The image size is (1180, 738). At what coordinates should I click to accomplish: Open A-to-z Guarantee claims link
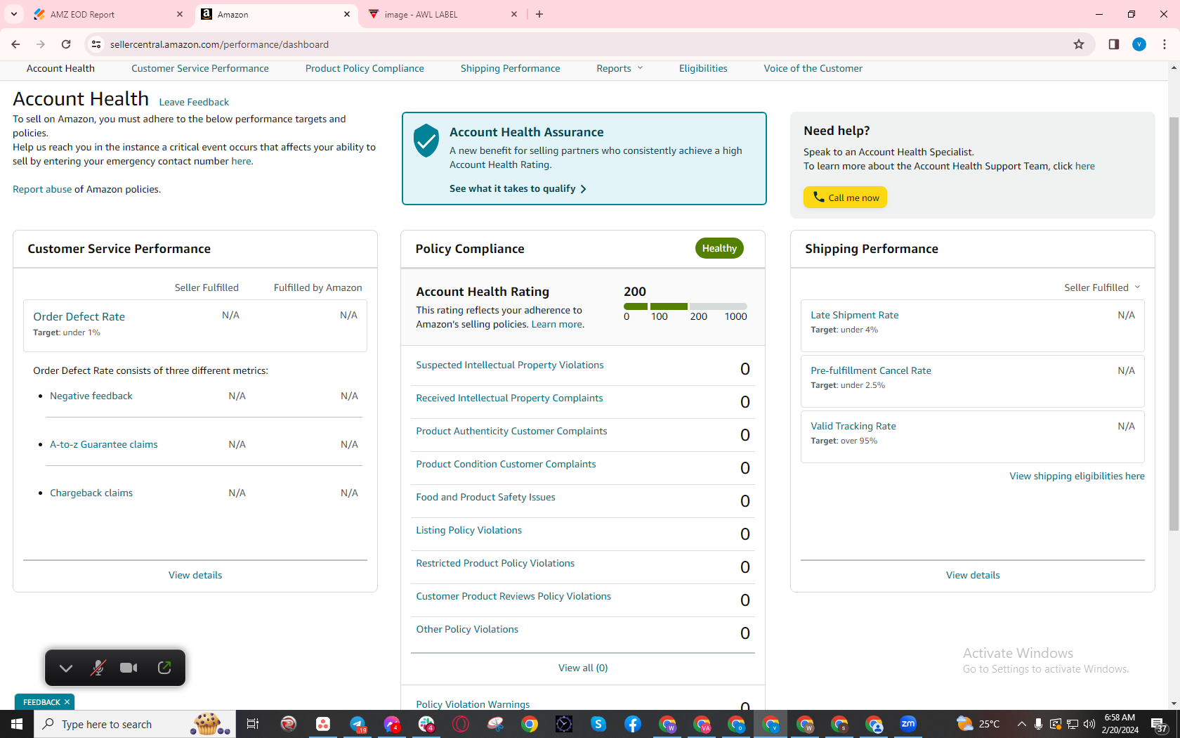coord(104,444)
